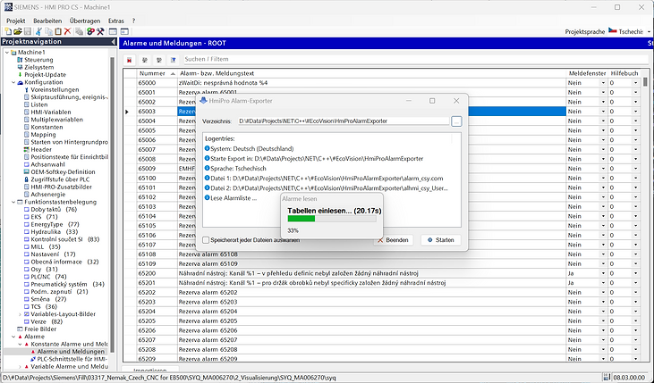Collapse the Machine1 root node
This screenshot has height=383, width=654.
point(7,53)
